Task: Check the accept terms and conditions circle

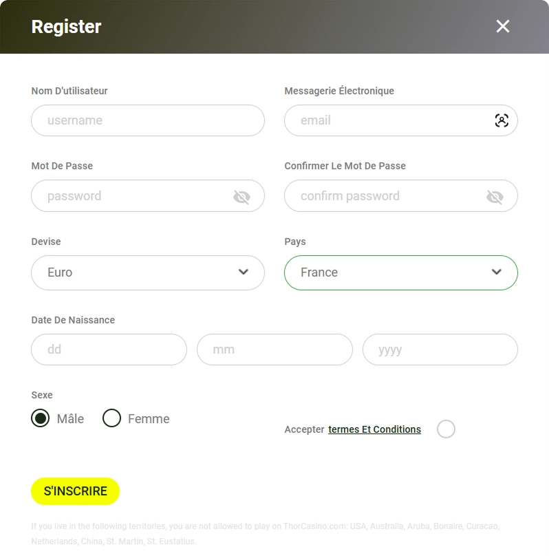Action: click(x=446, y=429)
